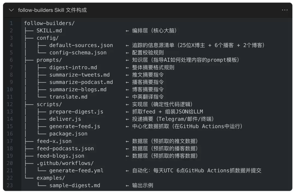Select the .github/workflows/ folder line
Image resolution: width=295 pixels, height=193 pixels.
point(65,163)
